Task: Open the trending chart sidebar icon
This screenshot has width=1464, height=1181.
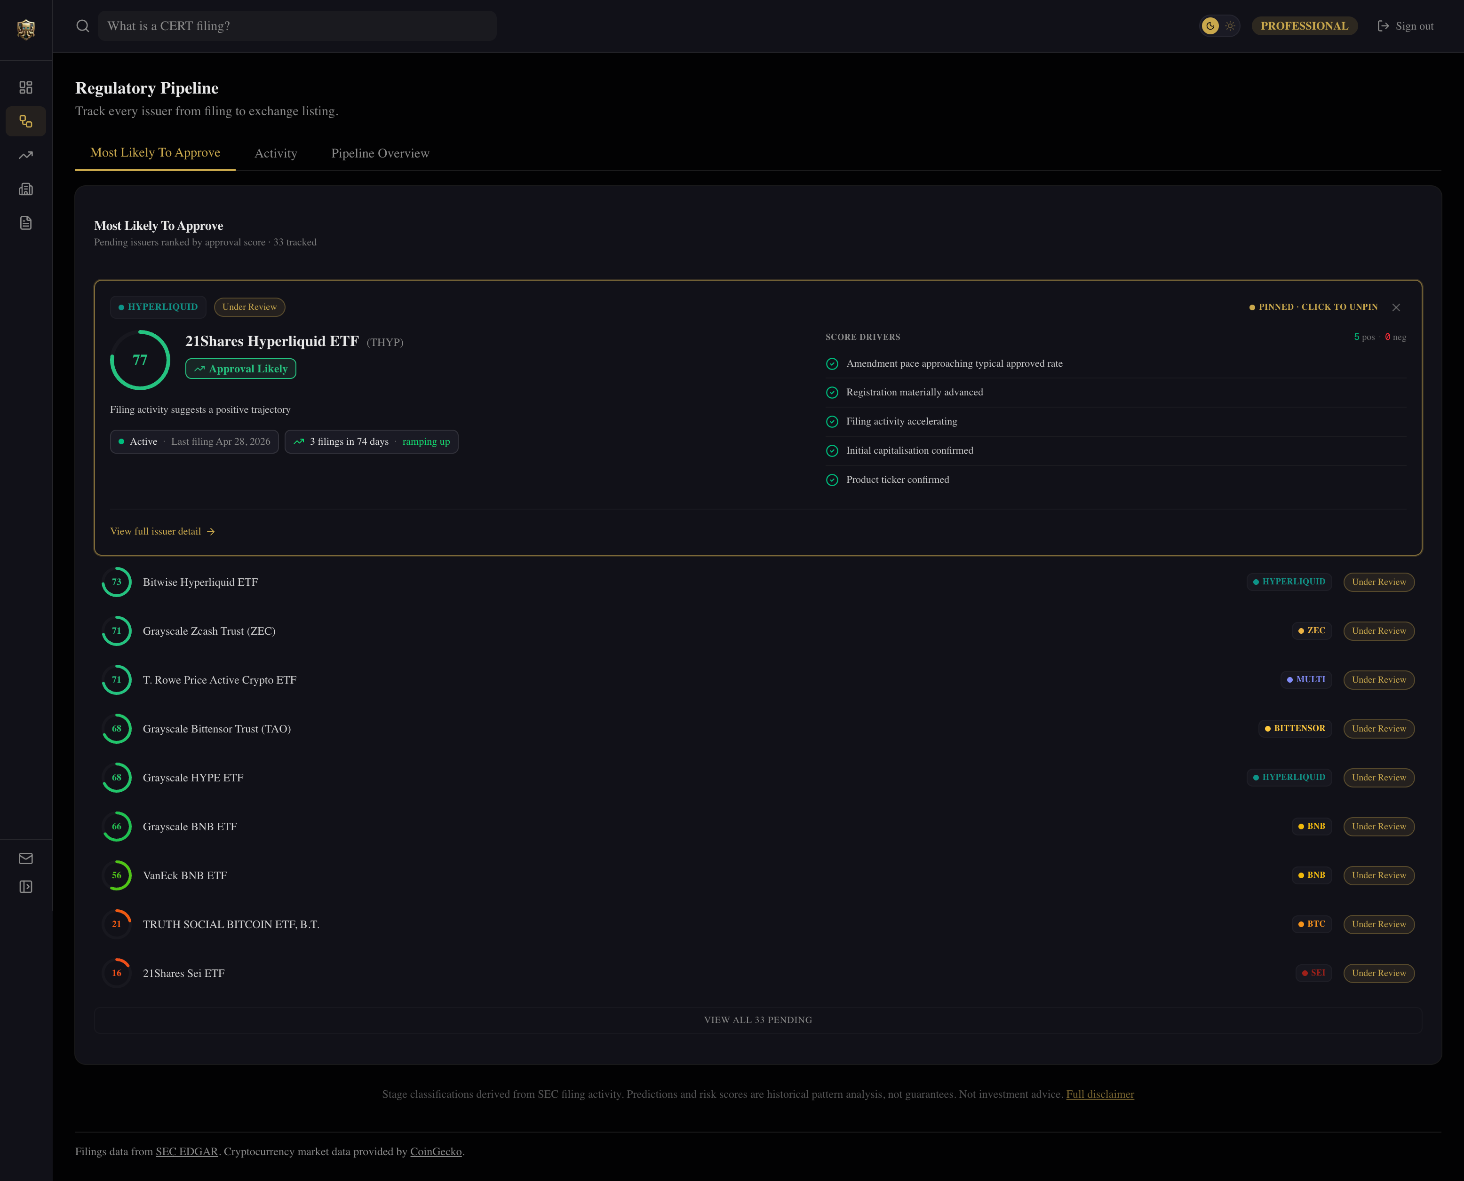Action: tap(26, 155)
